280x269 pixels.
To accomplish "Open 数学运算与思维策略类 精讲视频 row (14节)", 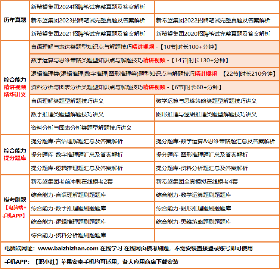I will point(155,60).
